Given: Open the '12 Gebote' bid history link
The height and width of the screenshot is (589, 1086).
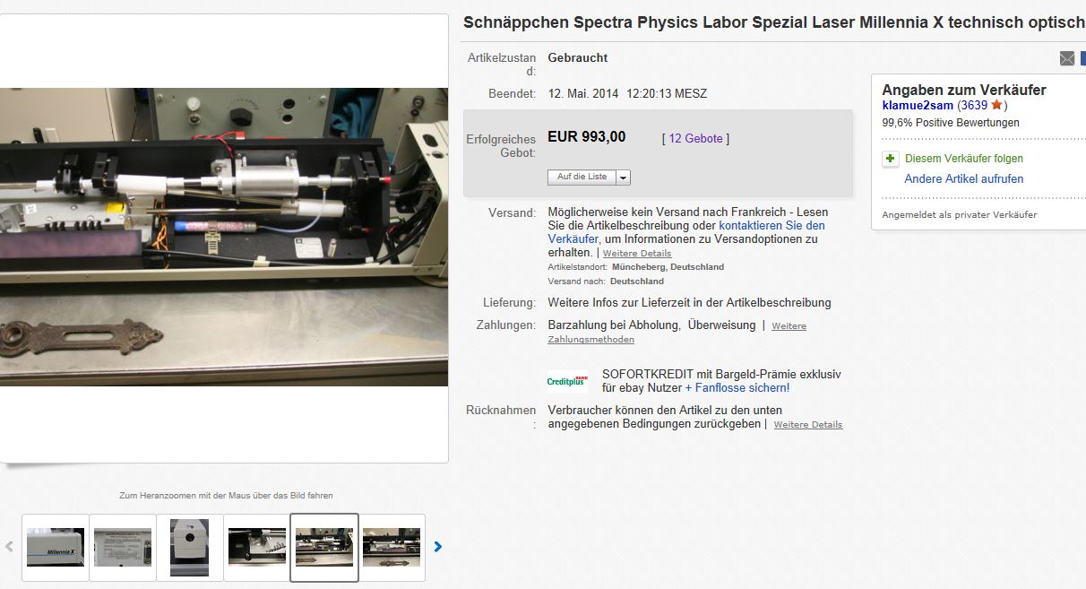Looking at the screenshot, I should [695, 138].
